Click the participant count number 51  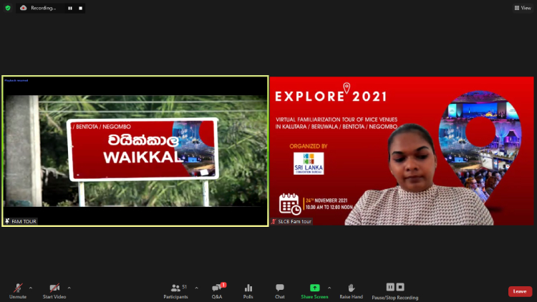click(185, 287)
